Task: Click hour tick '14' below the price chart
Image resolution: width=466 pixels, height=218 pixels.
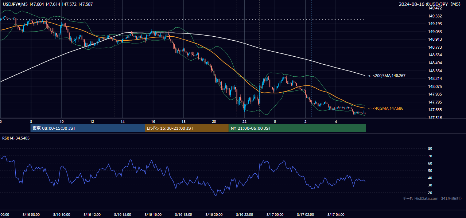Action: tap(123, 121)
